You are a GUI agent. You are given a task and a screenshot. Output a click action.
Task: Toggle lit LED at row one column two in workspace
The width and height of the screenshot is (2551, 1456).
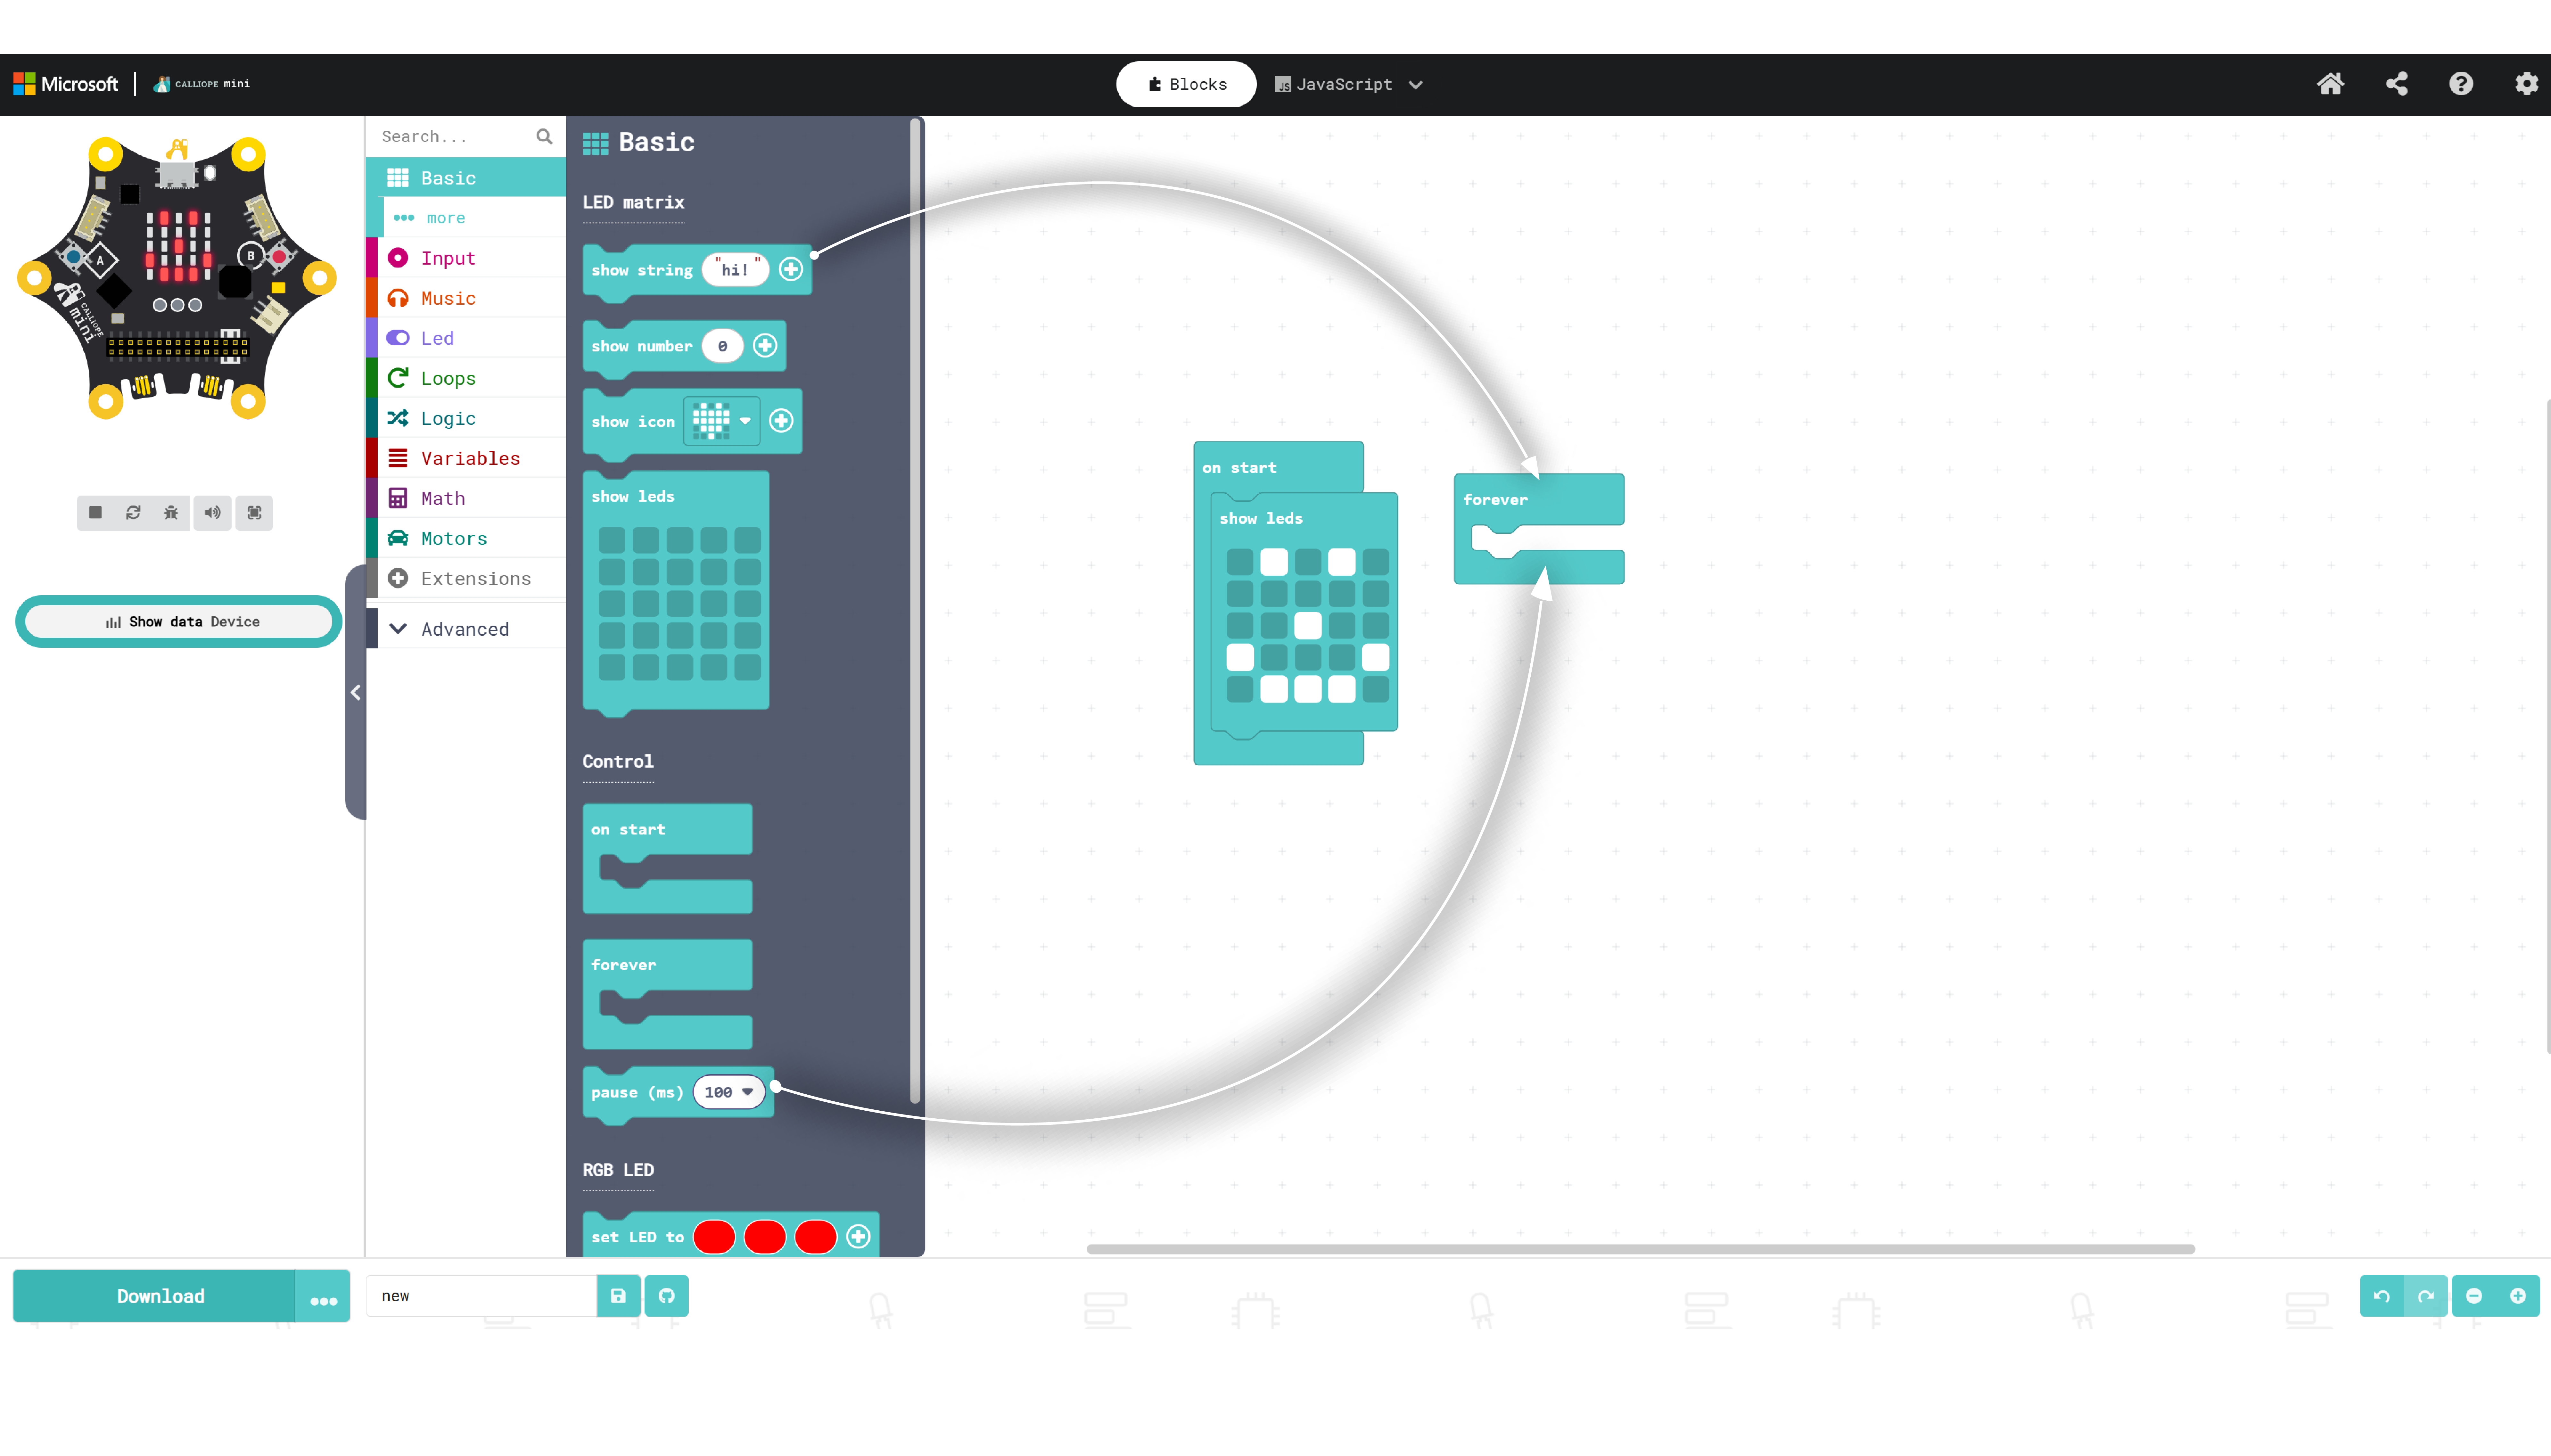coord(1274,562)
